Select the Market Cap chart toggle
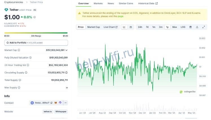 click(94, 27)
